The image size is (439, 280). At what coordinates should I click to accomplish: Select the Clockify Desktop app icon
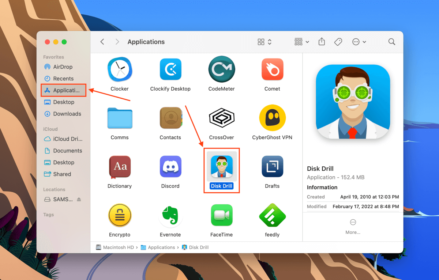pos(170,69)
